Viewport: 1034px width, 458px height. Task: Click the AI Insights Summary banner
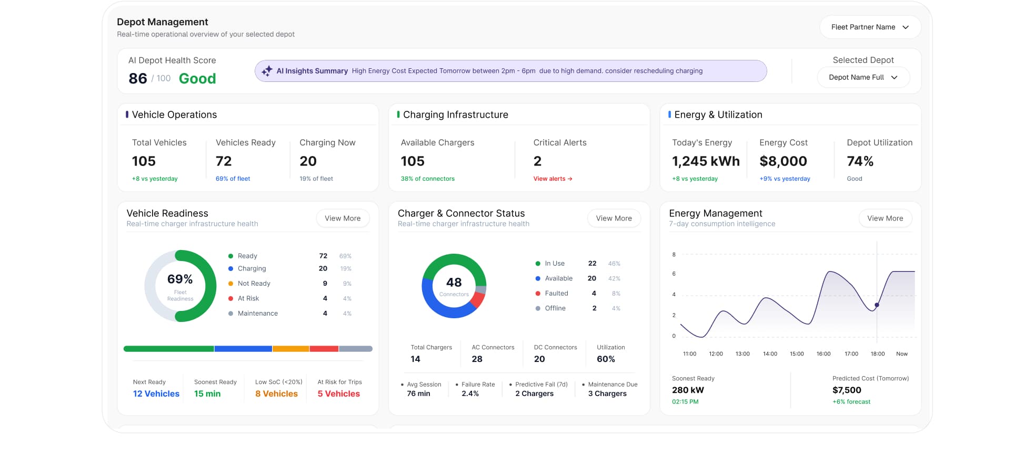click(x=510, y=71)
